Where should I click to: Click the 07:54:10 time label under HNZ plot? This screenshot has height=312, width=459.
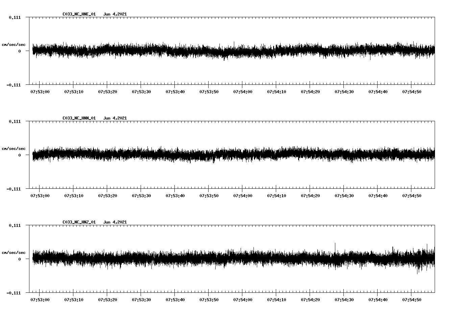(276, 300)
